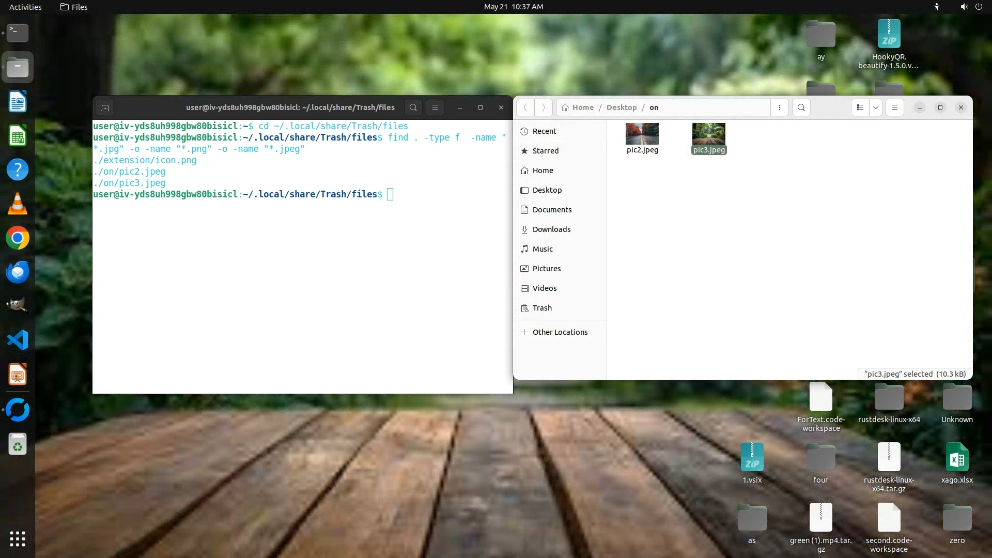
Task: Open Other Locations in the sidebar
Action: pos(560,332)
